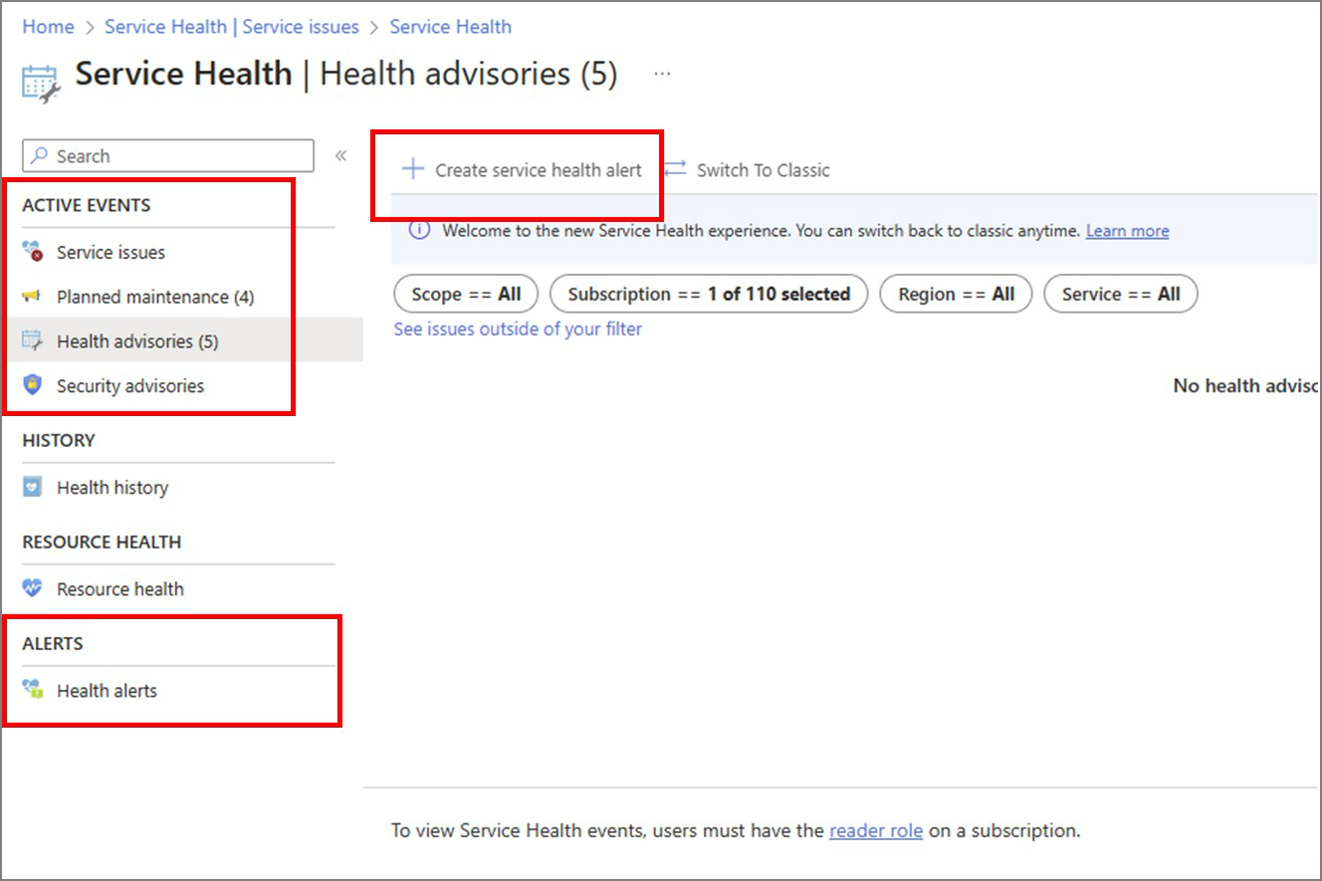Screen dimensions: 1322x881
Task: Create service health alert
Action: (x=539, y=170)
